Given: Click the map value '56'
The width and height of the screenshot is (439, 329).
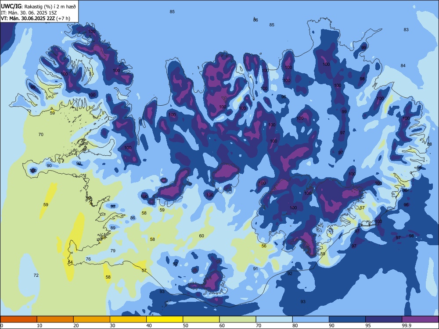Looking at the screenshot, I should point(264,246).
